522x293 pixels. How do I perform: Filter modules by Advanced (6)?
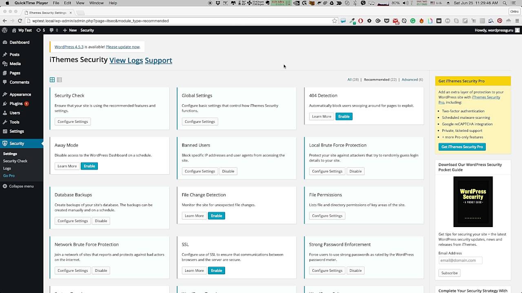(x=412, y=80)
